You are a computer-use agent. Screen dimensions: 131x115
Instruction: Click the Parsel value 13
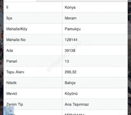click(x=67, y=61)
